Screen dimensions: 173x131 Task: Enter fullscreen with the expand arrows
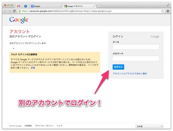click(x=168, y=5)
